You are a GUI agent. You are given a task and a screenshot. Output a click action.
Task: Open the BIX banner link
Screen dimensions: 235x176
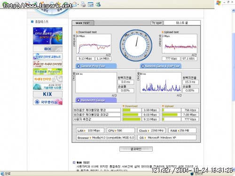[47, 49]
